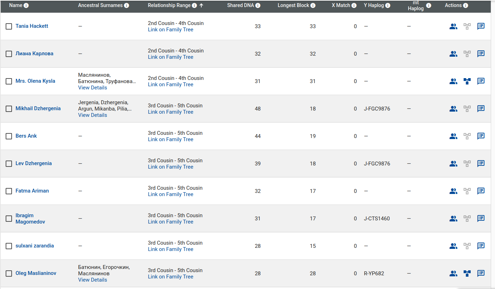Click info icon beside Ancestral Surnames header
Image resolution: width=495 pixels, height=289 pixels.
(127, 6)
